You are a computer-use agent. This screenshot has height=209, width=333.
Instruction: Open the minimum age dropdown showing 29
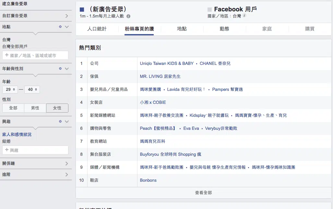(x=10, y=90)
